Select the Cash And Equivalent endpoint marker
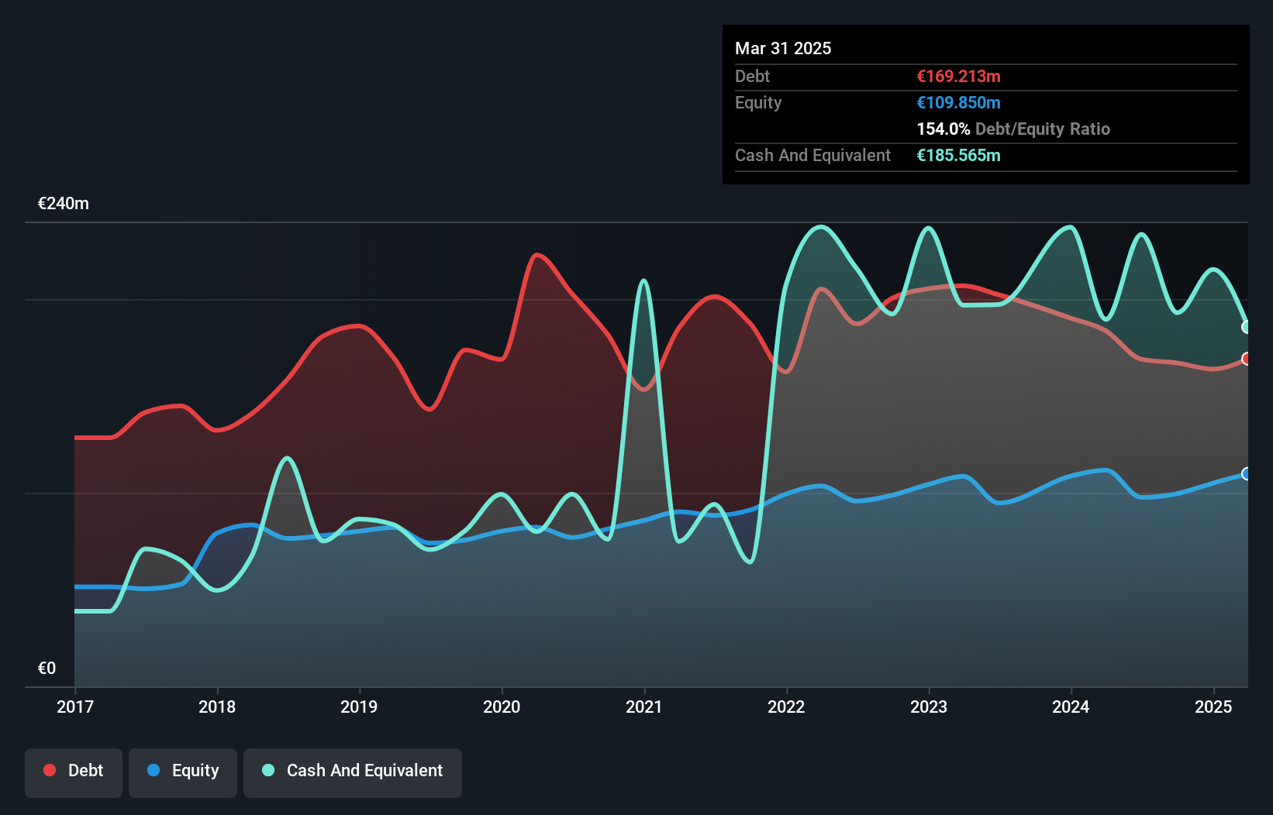This screenshot has height=815, width=1273. point(1247,327)
